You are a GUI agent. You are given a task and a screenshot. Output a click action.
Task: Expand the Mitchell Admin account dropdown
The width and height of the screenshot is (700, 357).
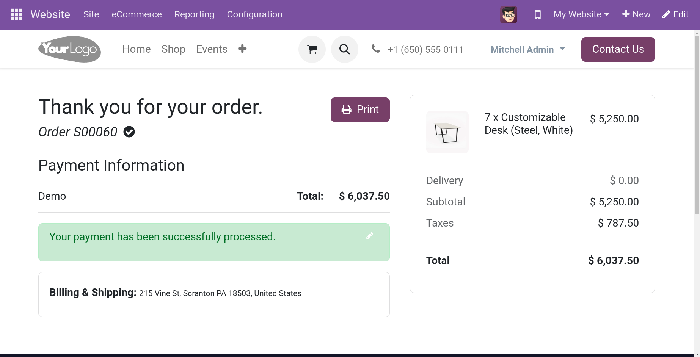527,49
